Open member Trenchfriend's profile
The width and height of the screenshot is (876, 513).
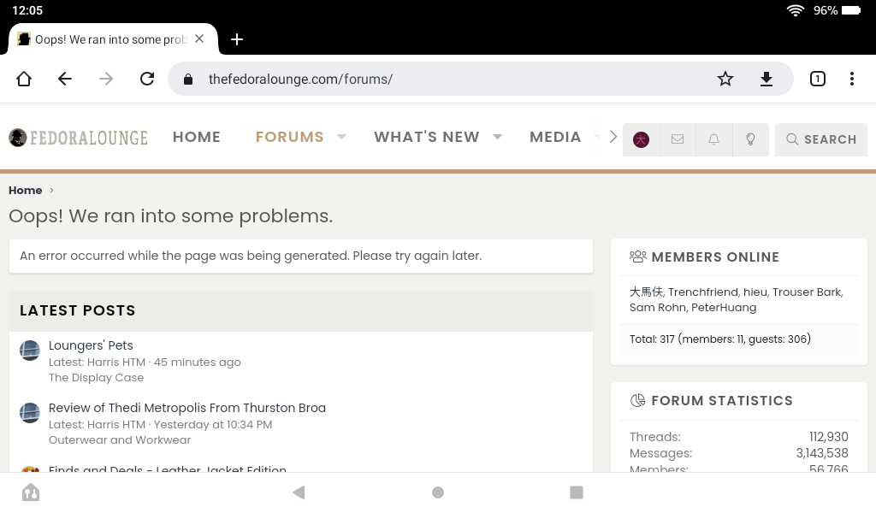[x=703, y=292]
